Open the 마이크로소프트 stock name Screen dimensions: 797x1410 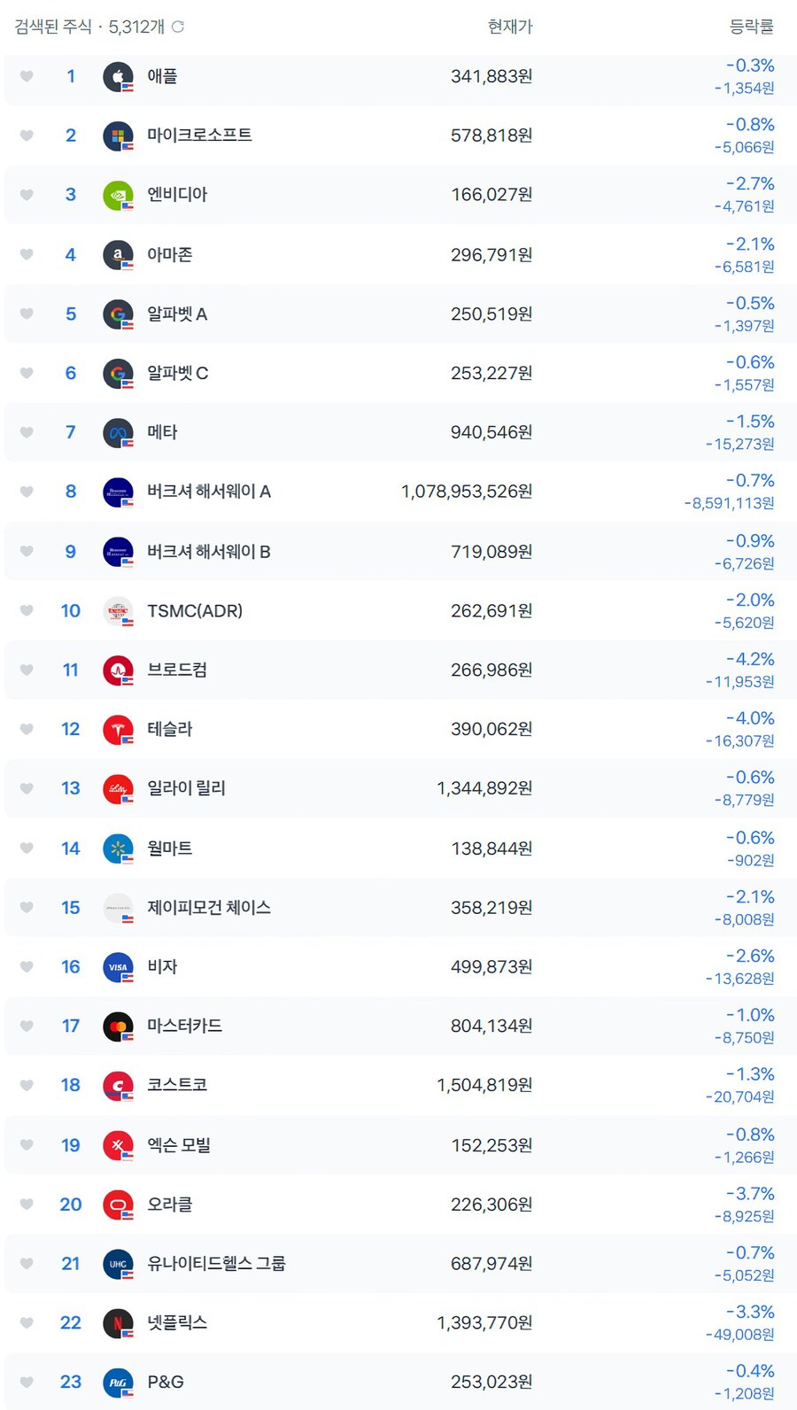point(198,136)
